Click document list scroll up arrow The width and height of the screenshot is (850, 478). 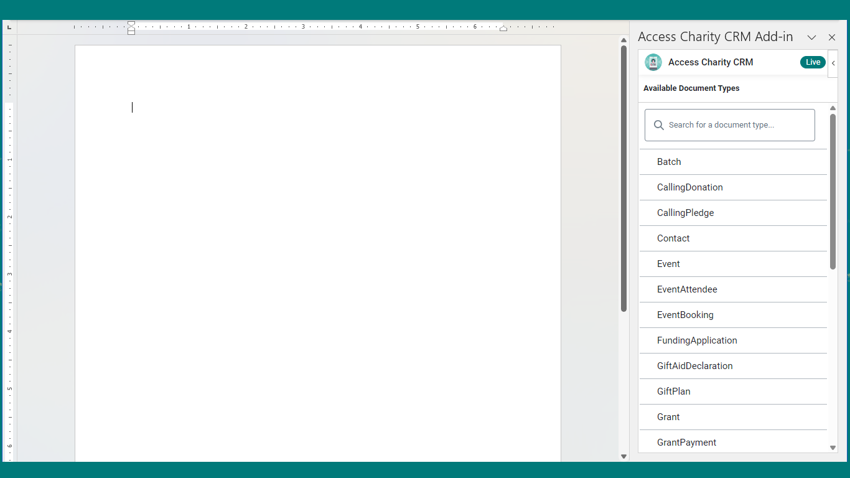tap(833, 108)
